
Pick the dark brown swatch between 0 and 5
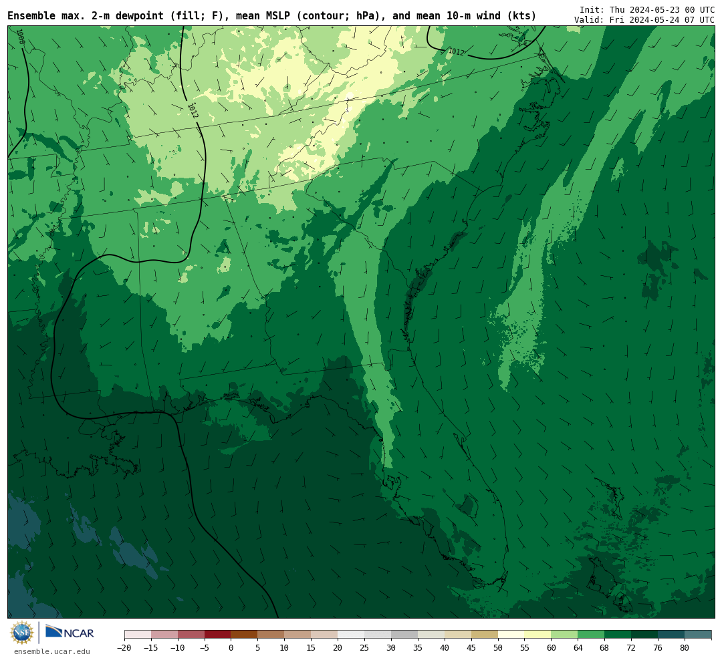coord(245,635)
